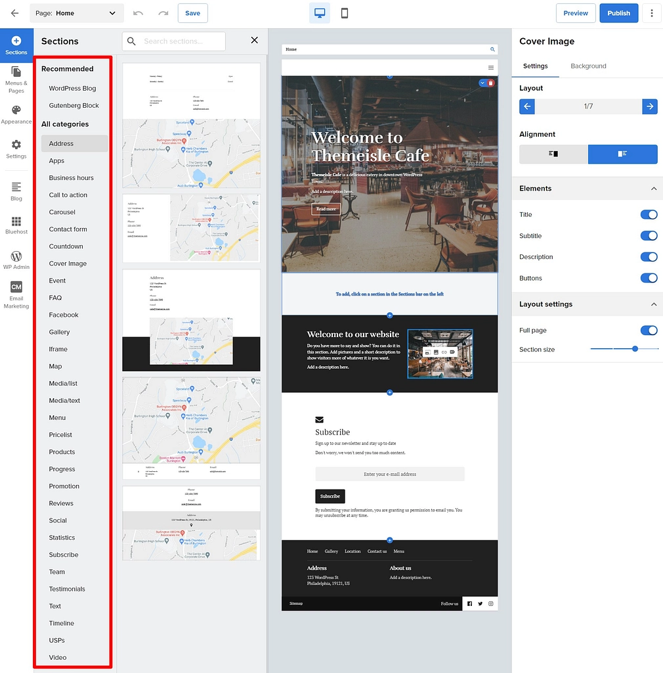Click the back arrow icon
This screenshot has height=673, width=663.
pyautogui.click(x=14, y=13)
